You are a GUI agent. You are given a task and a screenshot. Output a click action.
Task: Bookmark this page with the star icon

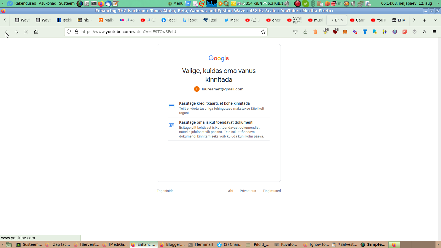pos(263,32)
